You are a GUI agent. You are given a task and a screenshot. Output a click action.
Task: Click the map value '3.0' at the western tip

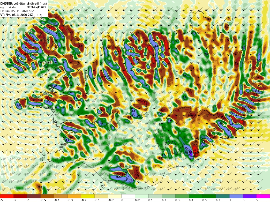coord(18,105)
